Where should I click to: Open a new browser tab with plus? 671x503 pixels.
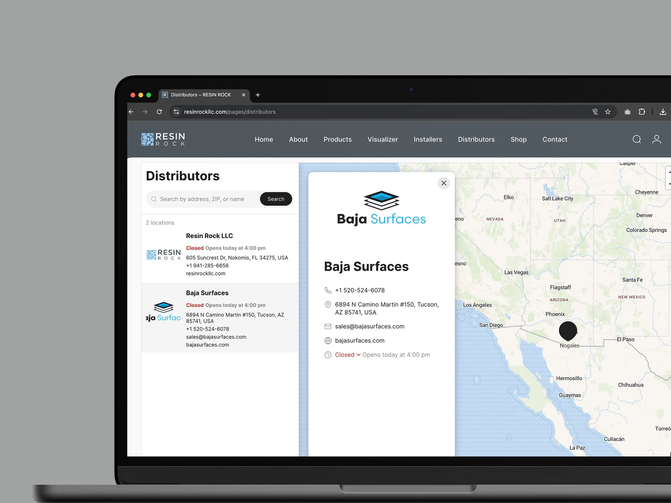coord(258,95)
